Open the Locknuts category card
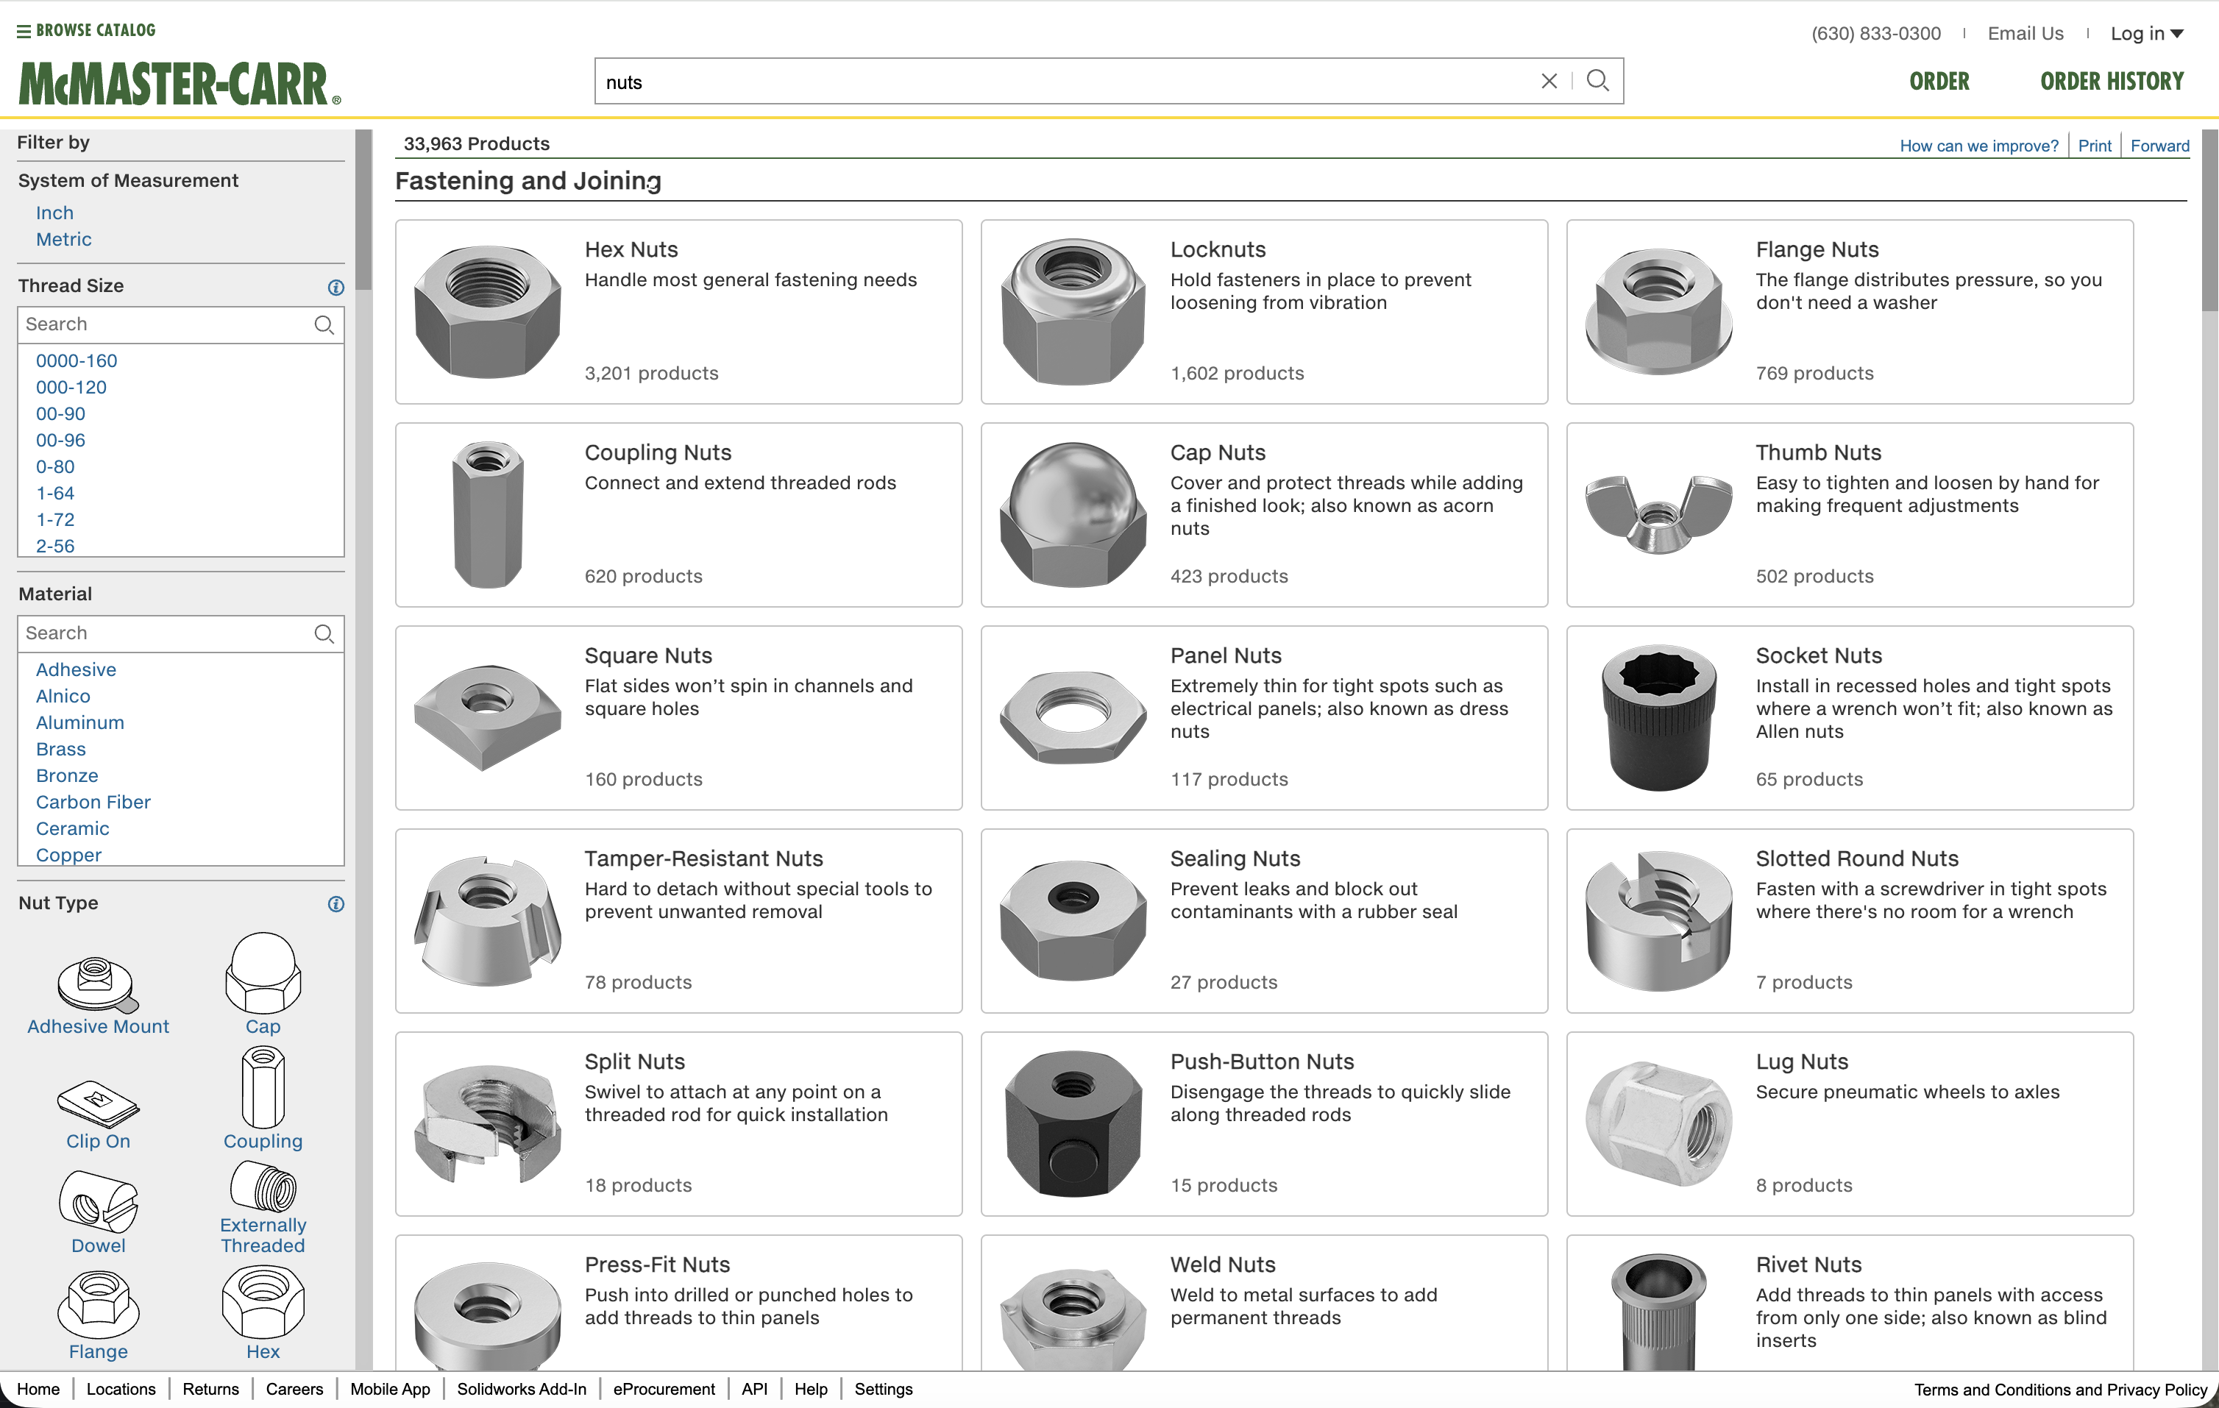This screenshot has width=2219, height=1408. point(1263,311)
